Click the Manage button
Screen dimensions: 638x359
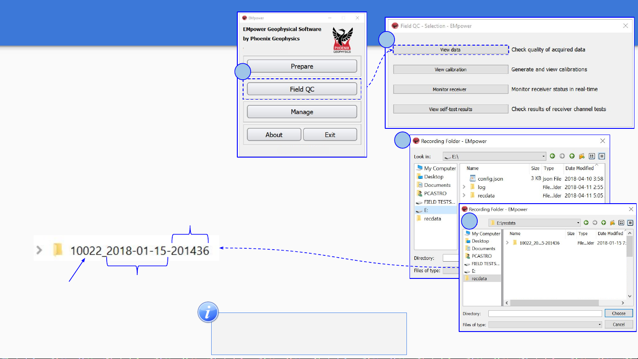pos(302,112)
